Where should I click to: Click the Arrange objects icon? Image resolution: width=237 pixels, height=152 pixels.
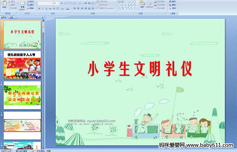[142, 4]
